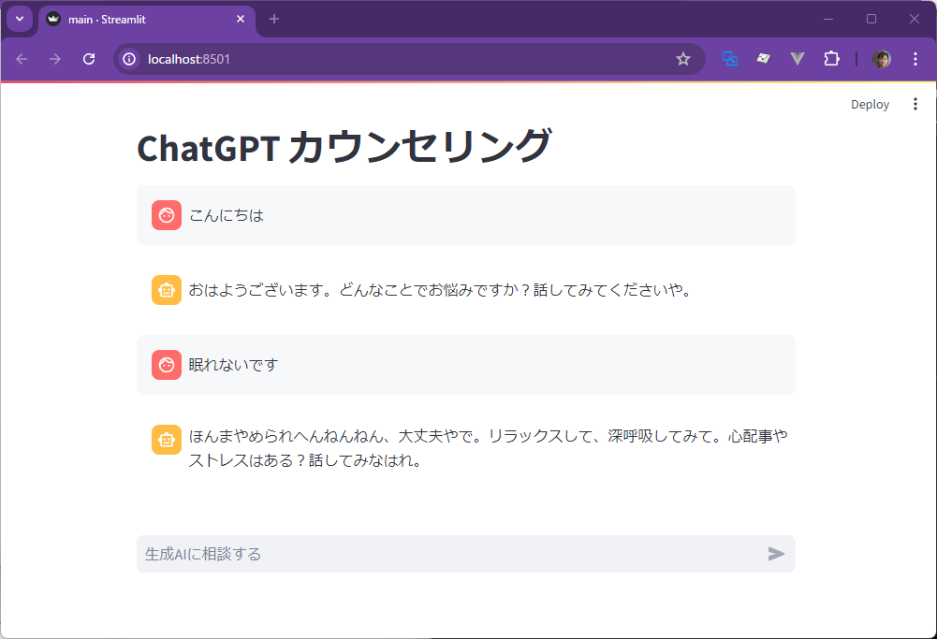Open the Vue devtools extension icon
The height and width of the screenshot is (639, 937).
798,59
